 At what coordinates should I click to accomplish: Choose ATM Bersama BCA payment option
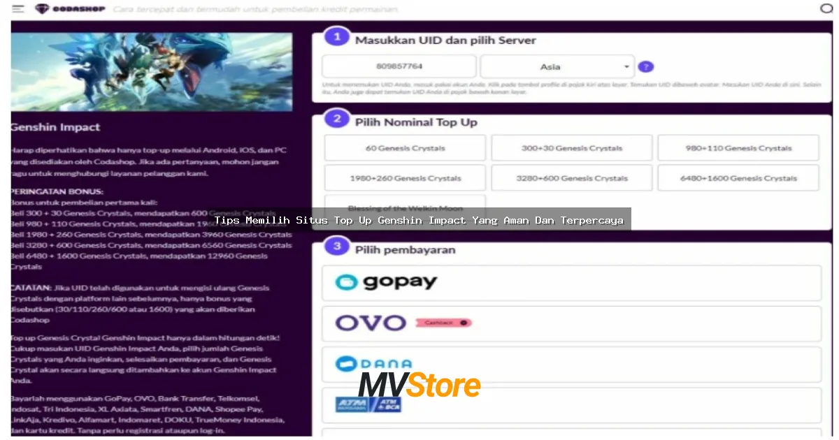pos(571,405)
